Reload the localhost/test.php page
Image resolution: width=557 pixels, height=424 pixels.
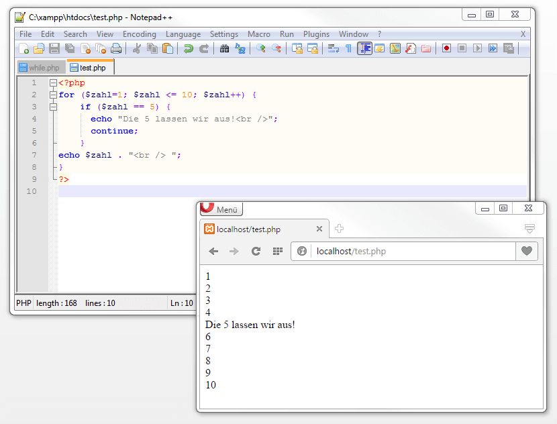click(x=256, y=252)
